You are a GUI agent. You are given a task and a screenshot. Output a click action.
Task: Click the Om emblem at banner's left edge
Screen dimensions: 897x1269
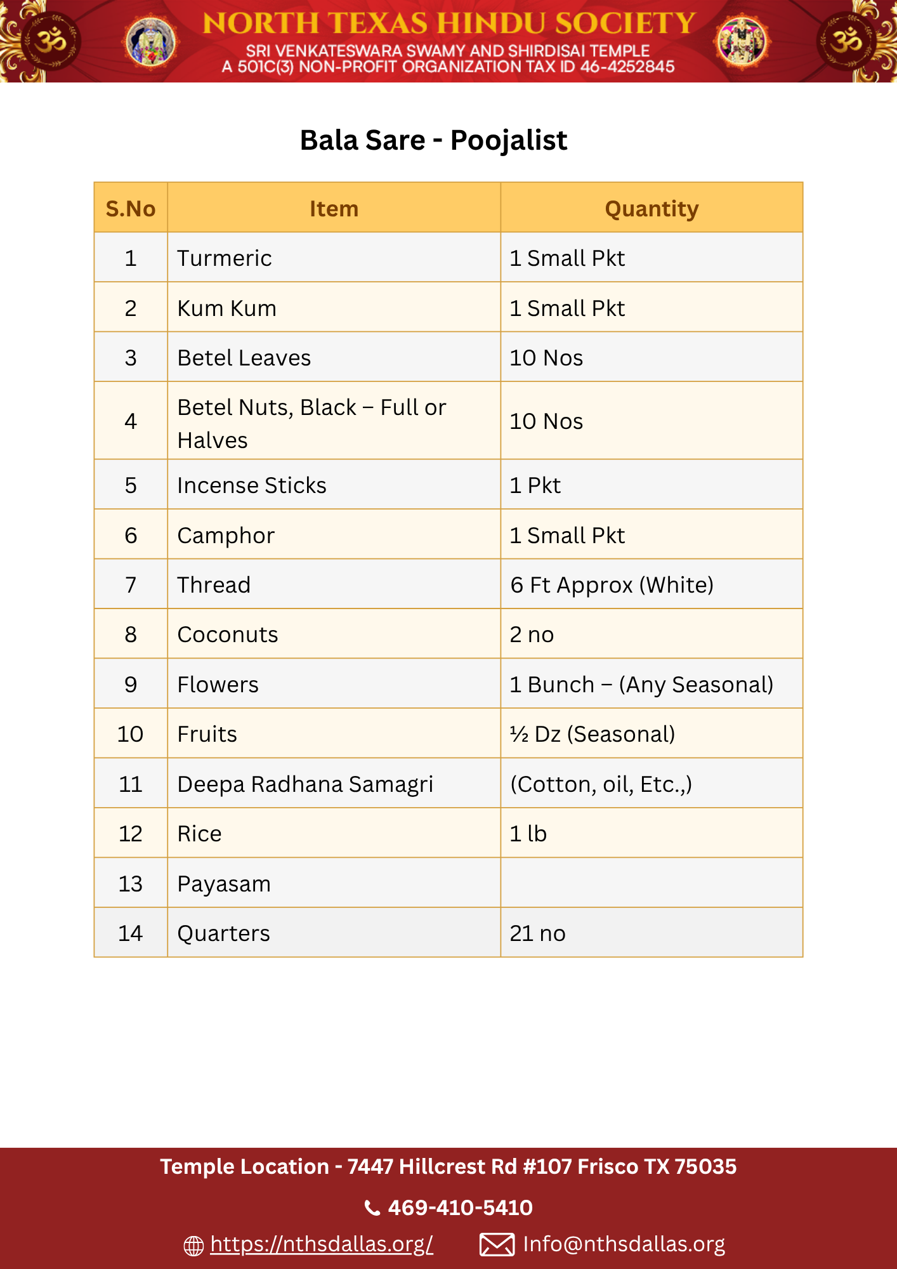49,41
